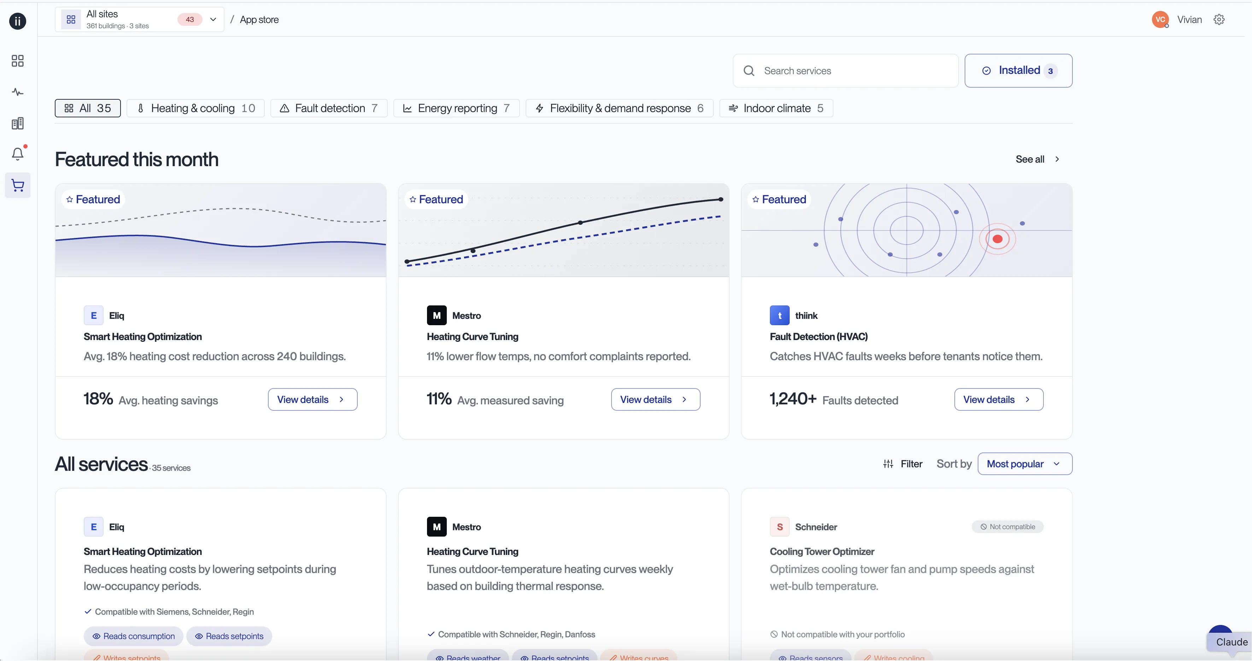Click the search magnifier icon
Viewport: 1252px width, 661px height.
coord(749,71)
